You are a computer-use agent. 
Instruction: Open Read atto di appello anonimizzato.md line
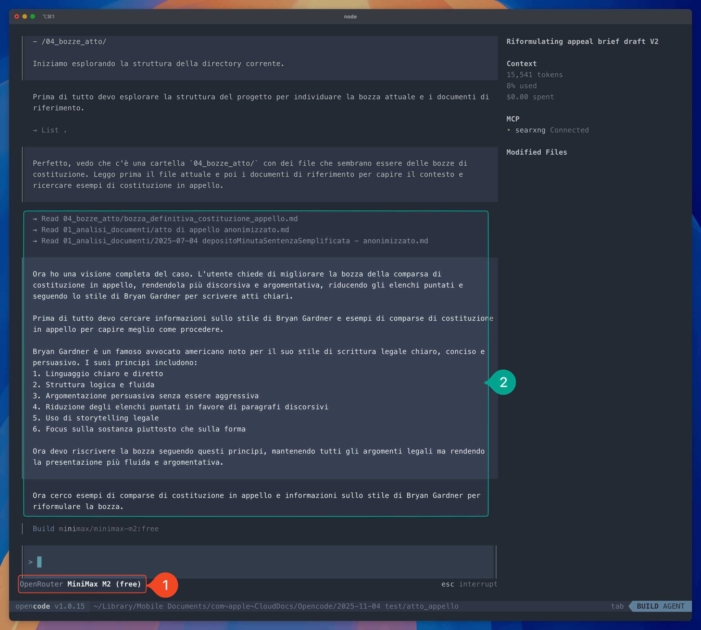coord(161,230)
